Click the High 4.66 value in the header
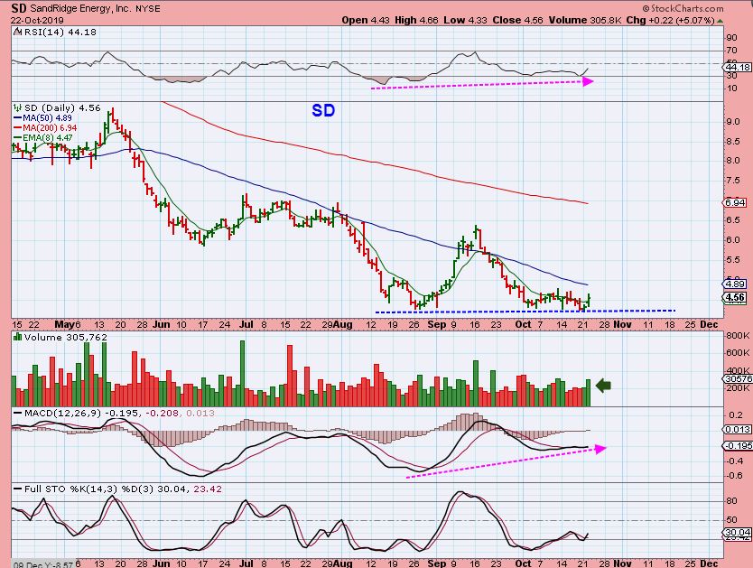 [x=416, y=20]
